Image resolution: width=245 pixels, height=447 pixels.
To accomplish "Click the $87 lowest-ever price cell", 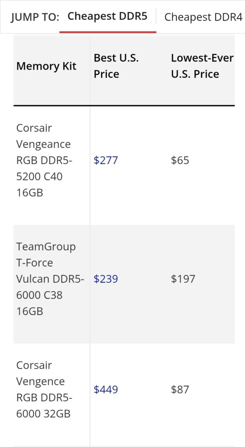I will [180, 389].
